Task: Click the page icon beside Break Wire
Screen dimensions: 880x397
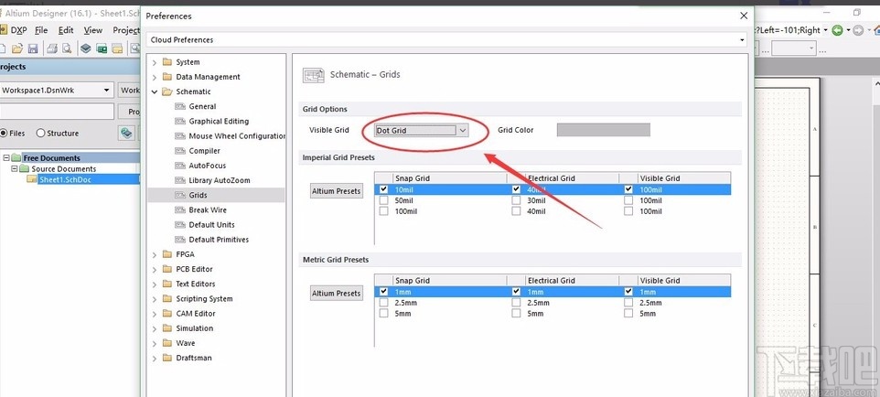Action: pyautogui.click(x=179, y=210)
